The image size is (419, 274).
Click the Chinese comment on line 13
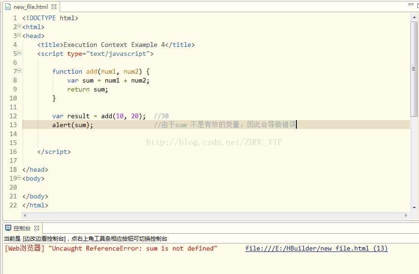pos(225,125)
